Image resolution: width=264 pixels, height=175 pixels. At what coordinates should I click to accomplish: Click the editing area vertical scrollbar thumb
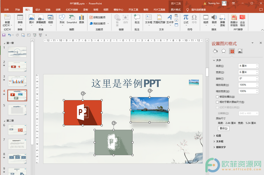[207, 72]
